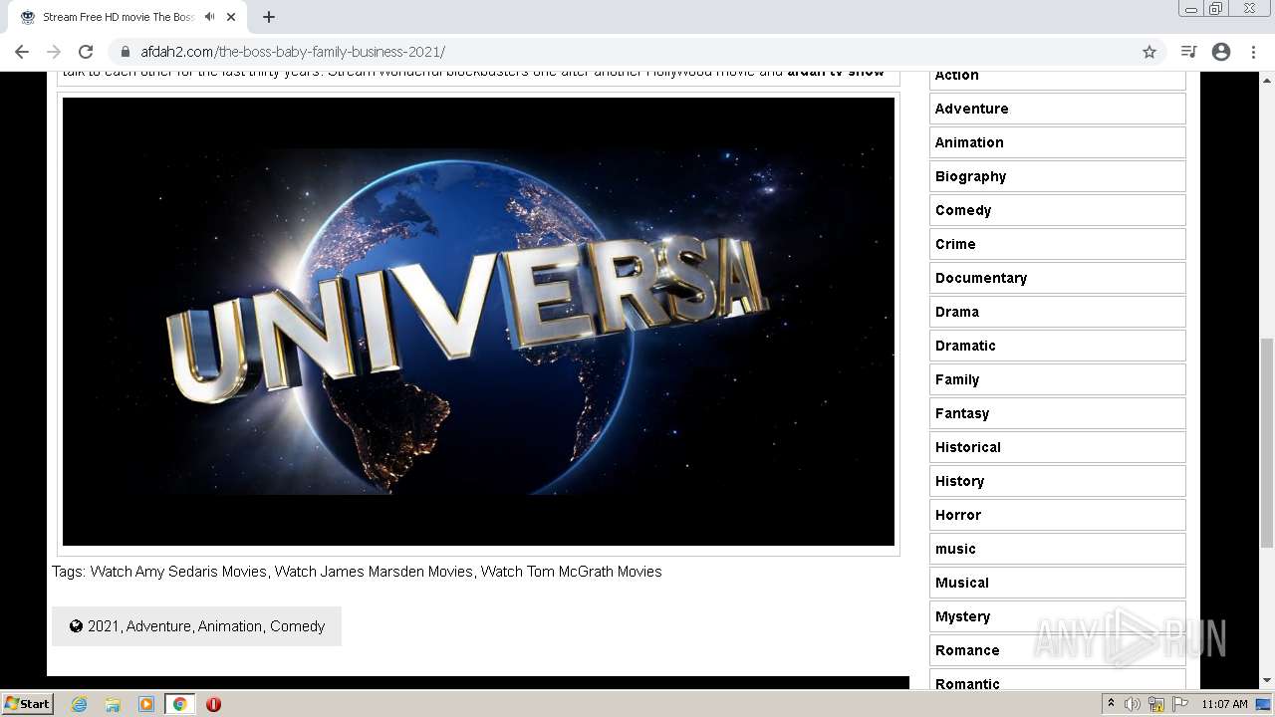
Task: Open the taskbar clock showing 11:07 AM
Action: point(1224,704)
